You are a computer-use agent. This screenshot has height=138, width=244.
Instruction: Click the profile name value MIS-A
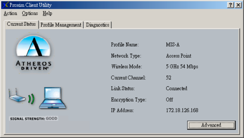click(x=173, y=45)
